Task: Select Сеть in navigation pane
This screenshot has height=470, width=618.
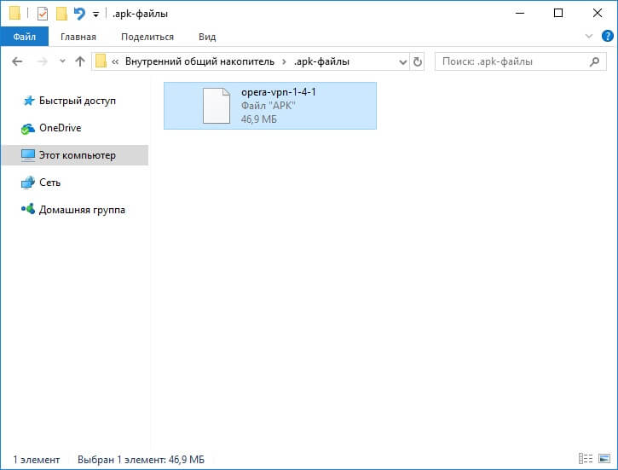Action: click(49, 183)
